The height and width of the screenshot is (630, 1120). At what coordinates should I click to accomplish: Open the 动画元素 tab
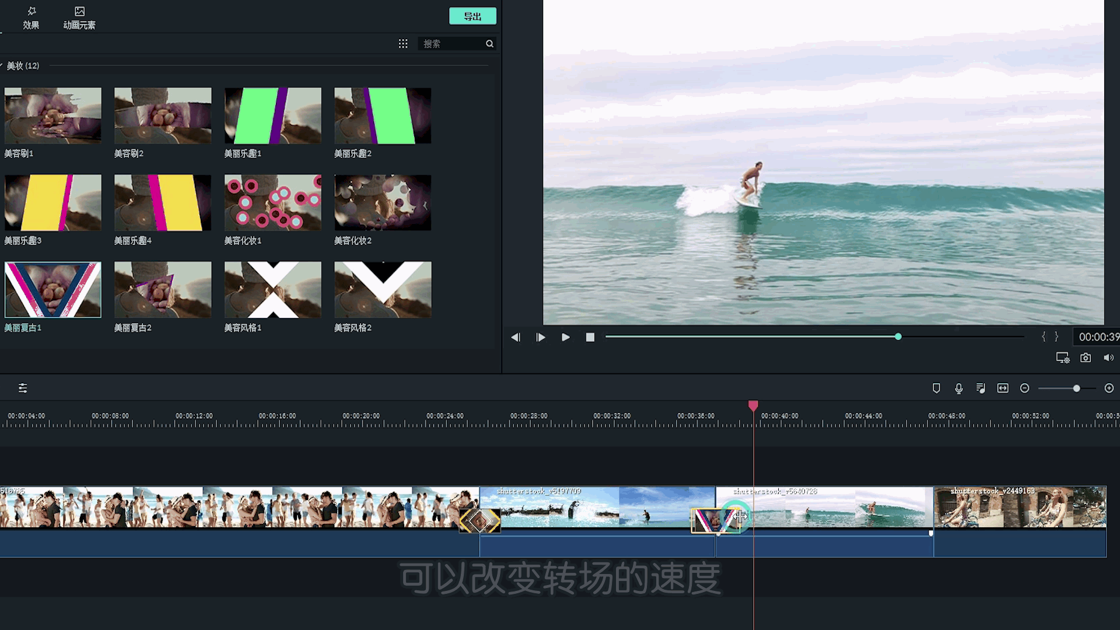click(79, 17)
